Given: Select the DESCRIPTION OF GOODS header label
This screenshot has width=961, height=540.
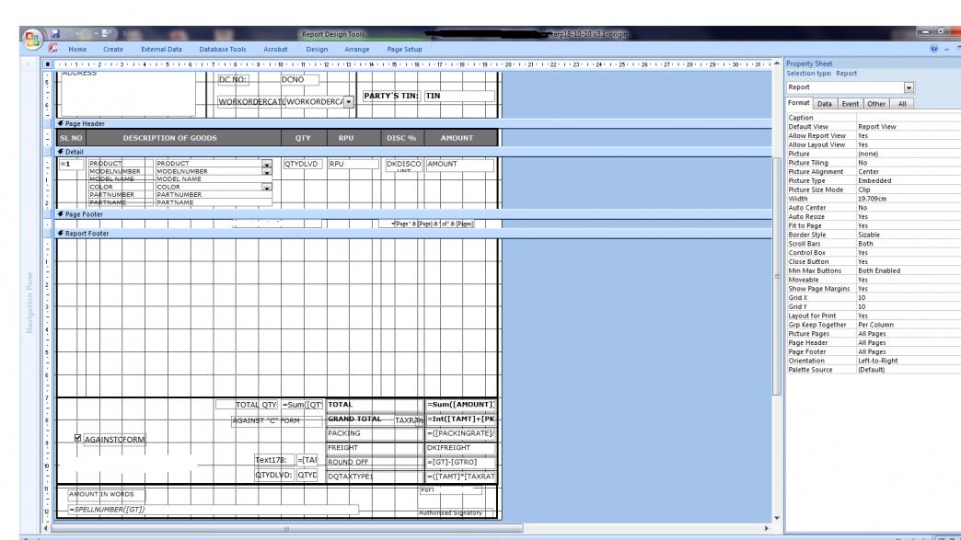Looking at the screenshot, I should [169, 138].
